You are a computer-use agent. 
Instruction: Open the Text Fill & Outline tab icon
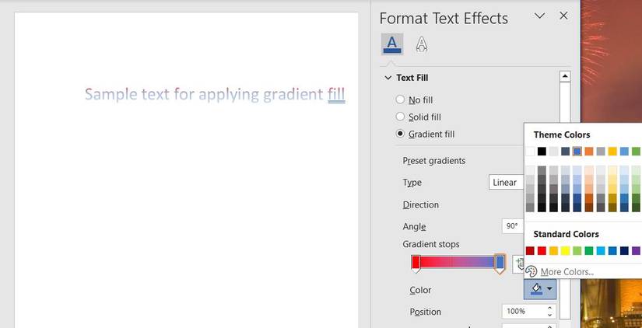pos(392,44)
